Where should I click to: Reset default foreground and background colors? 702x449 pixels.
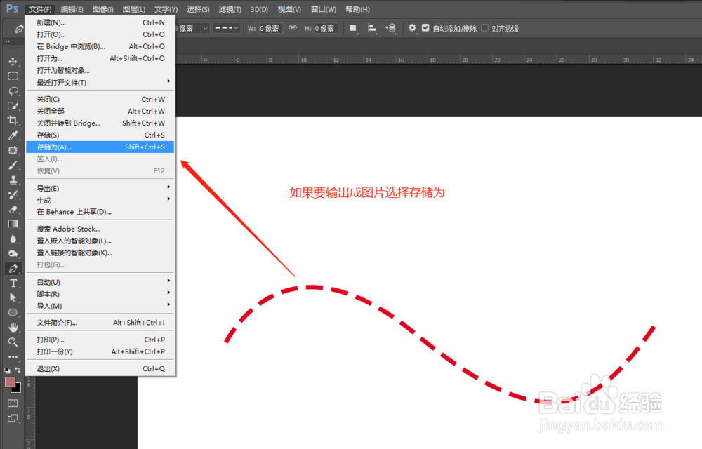[7, 370]
